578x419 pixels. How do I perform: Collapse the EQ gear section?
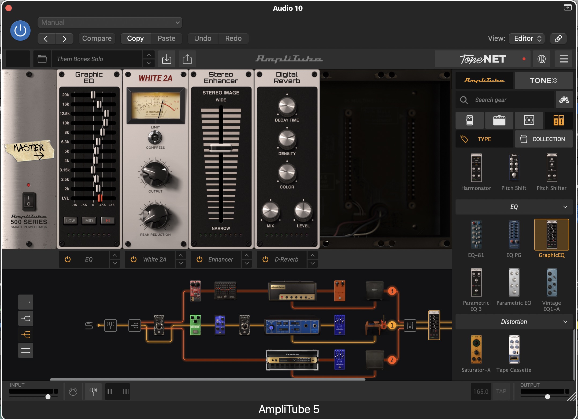565,207
